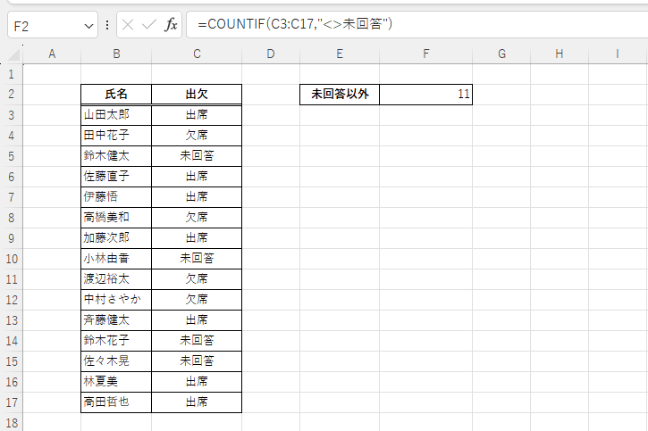Cancel the formula entry with the X icon
Viewport: 648px width, 431px height.
128,25
